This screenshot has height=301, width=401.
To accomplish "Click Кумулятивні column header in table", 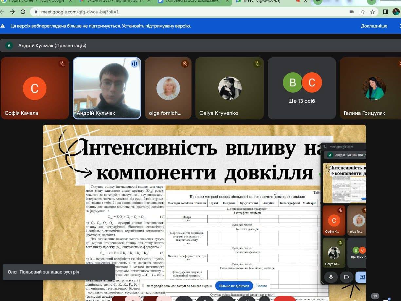I will coord(249,203).
